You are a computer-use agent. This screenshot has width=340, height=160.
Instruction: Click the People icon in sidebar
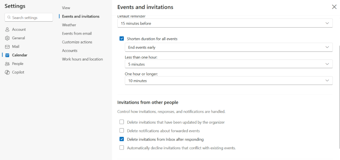(x=7, y=64)
